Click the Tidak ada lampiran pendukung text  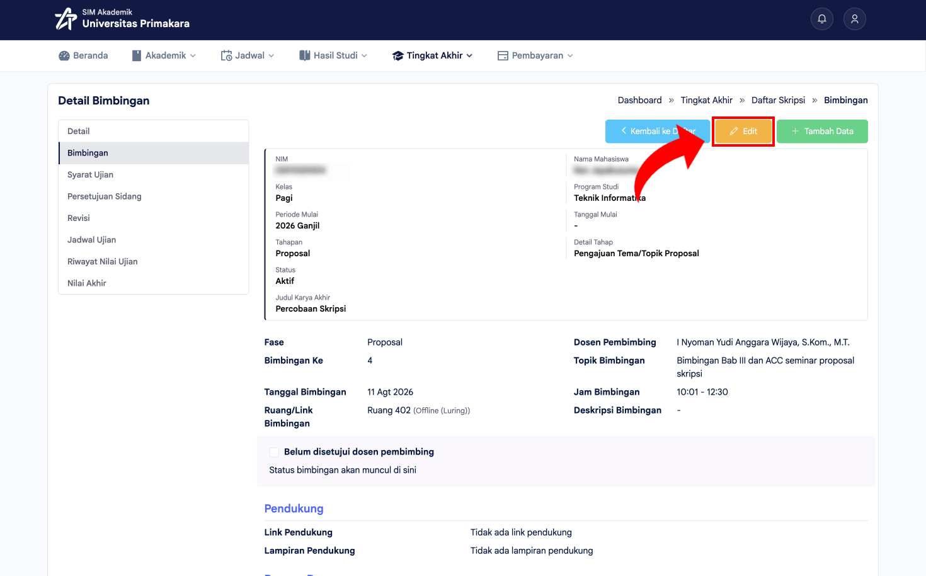[x=532, y=551]
